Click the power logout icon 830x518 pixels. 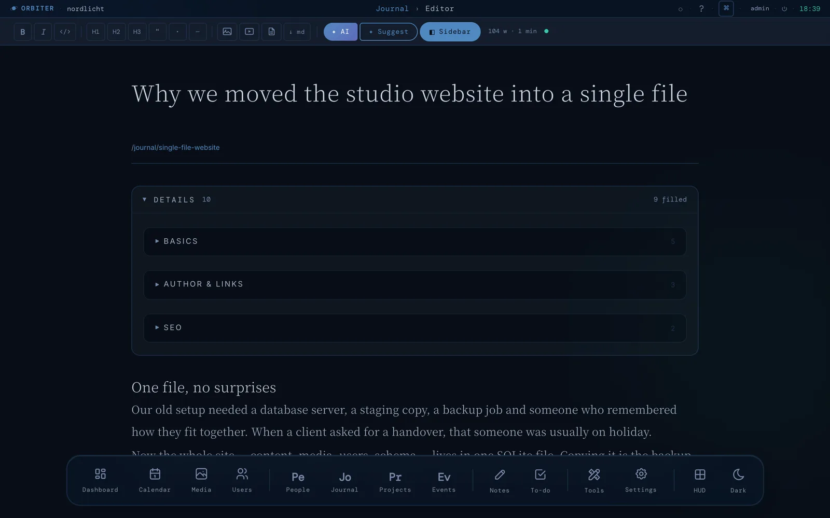point(784,9)
